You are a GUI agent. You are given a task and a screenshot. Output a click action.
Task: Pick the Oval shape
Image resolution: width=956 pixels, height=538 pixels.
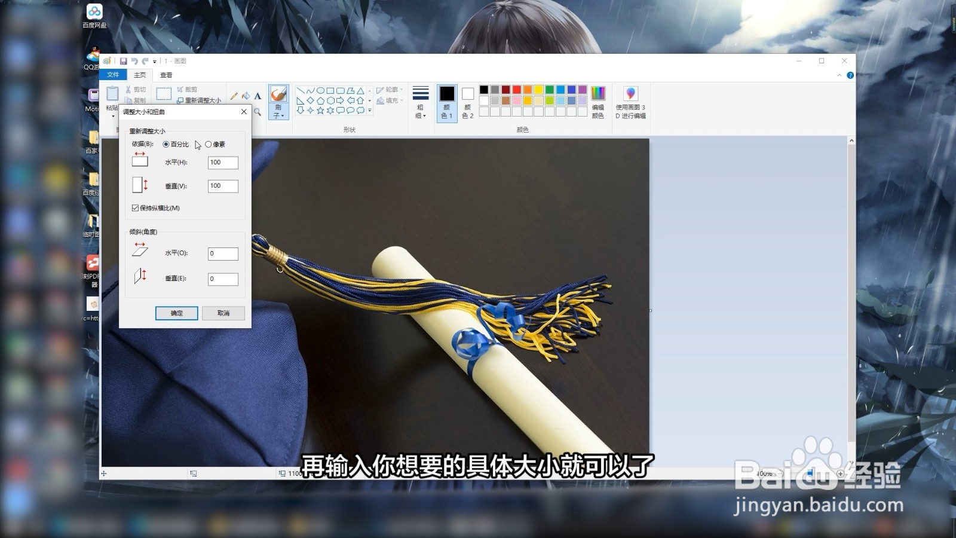320,91
